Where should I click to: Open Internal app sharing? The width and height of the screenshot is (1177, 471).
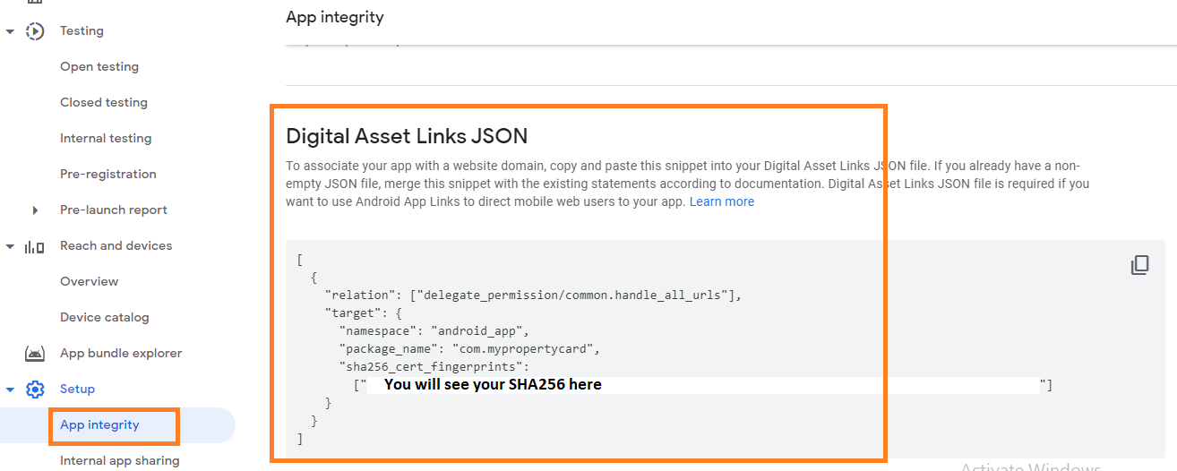(x=120, y=460)
